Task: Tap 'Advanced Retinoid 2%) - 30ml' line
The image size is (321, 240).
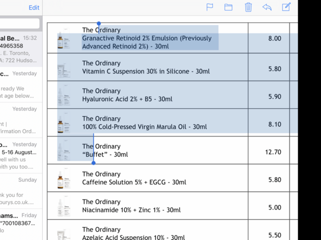Action: click(126, 46)
